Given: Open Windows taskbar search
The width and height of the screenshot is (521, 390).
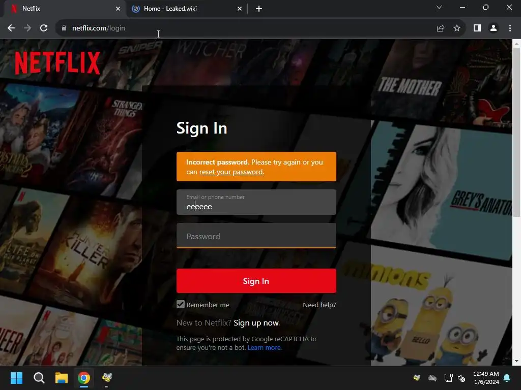Looking at the screenshot, I should (x=39, y=378).
